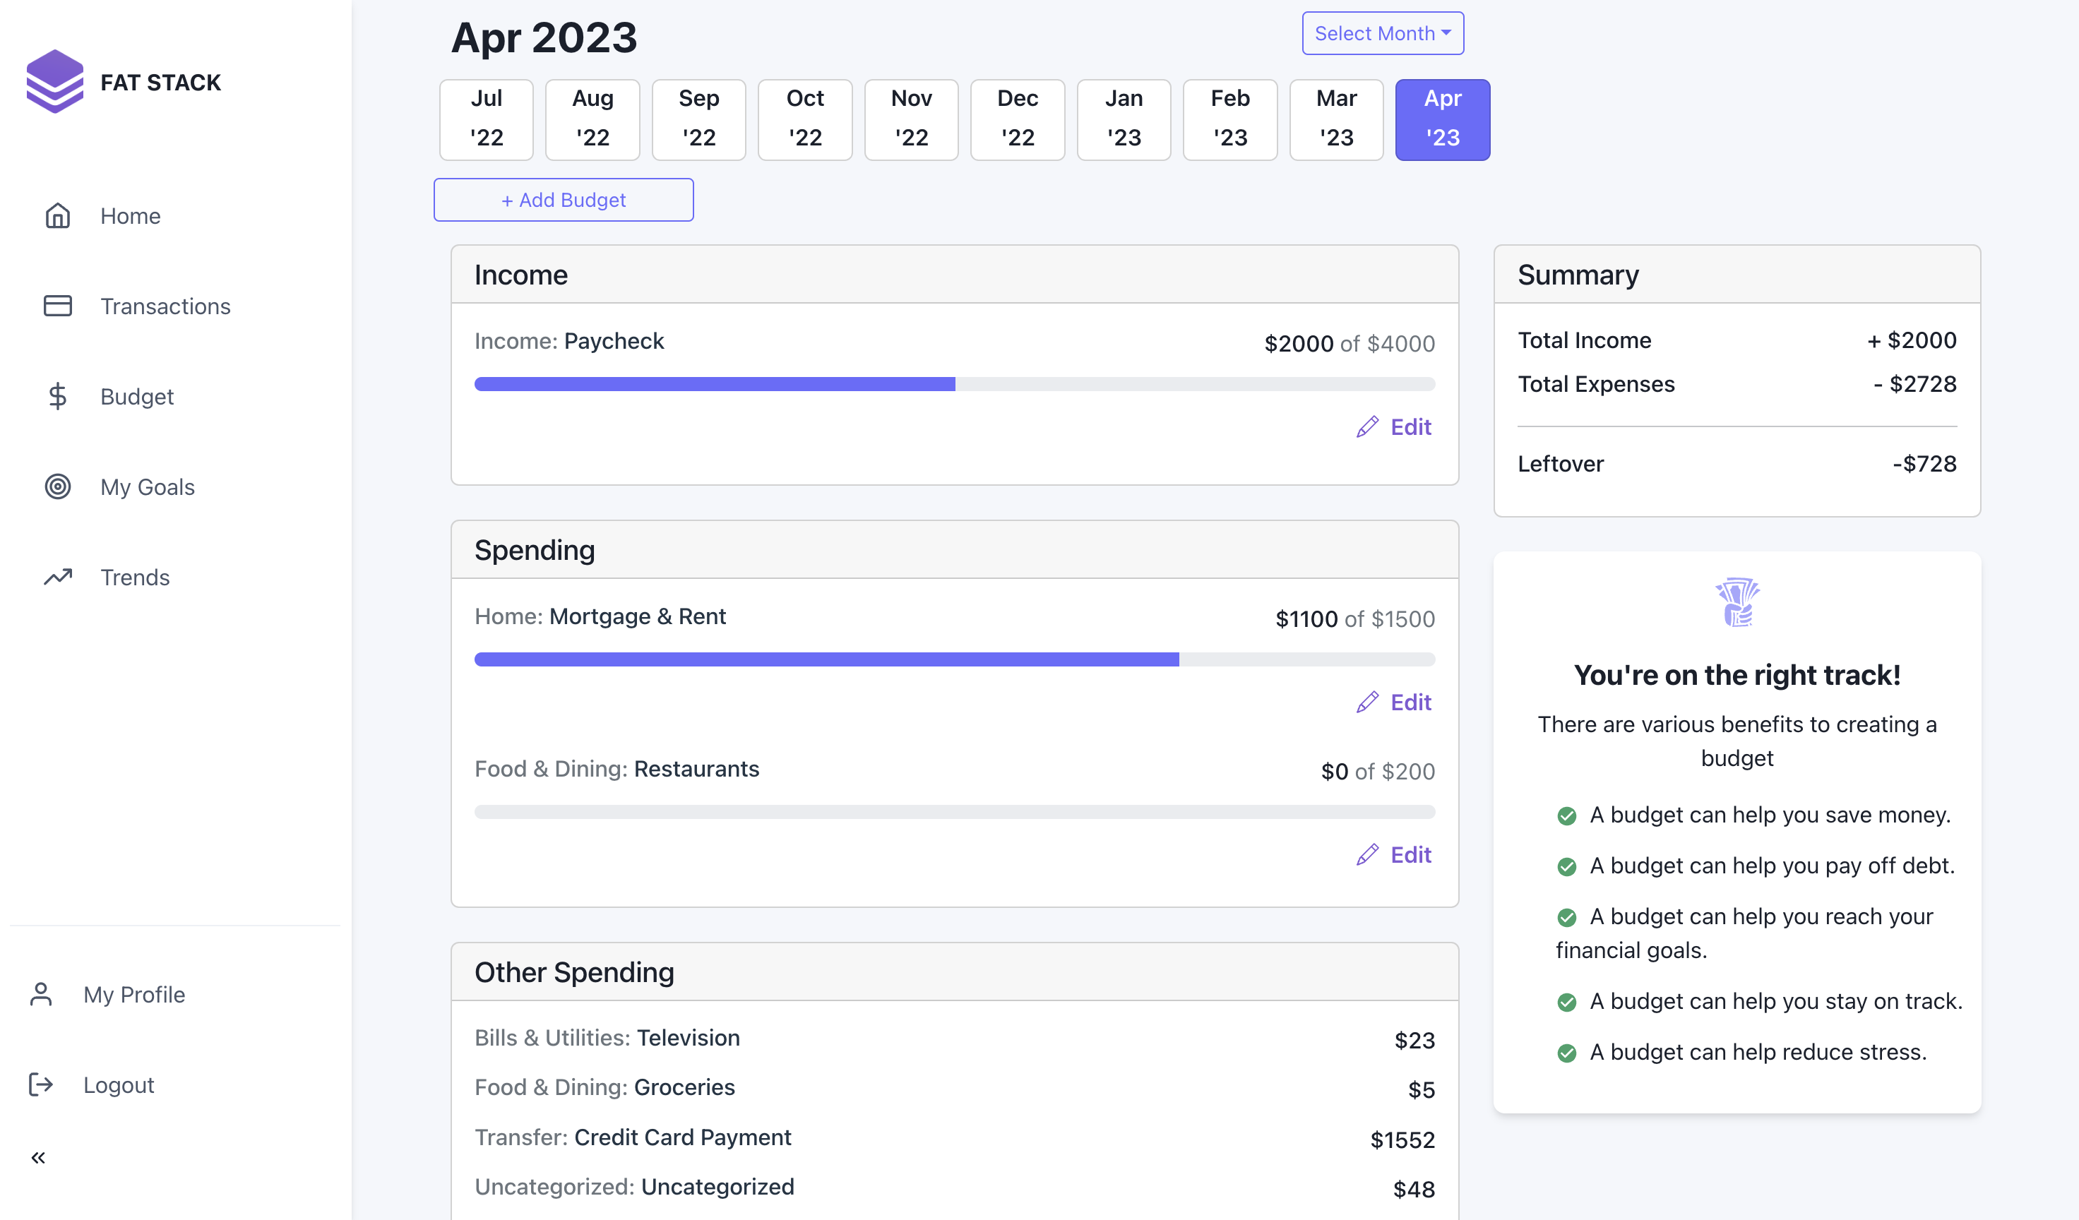Choose the Dec '22 month tab
Screen dimensions: 2079x1220
1016,119
